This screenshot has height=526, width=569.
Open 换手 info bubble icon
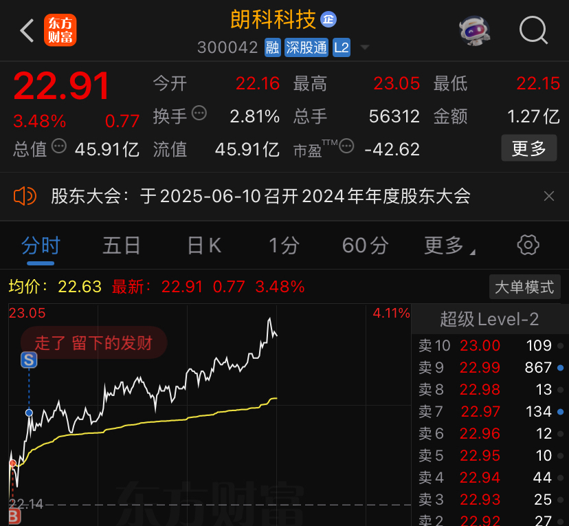coord(199,113)
